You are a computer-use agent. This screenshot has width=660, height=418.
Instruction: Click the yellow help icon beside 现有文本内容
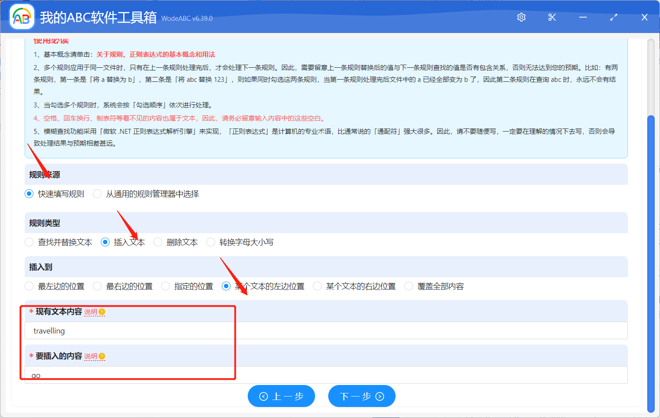[102, 312]
